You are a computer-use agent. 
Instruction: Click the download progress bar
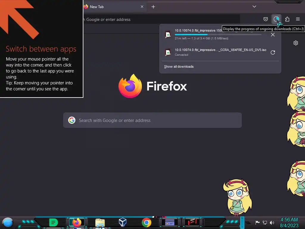(218, 35)
